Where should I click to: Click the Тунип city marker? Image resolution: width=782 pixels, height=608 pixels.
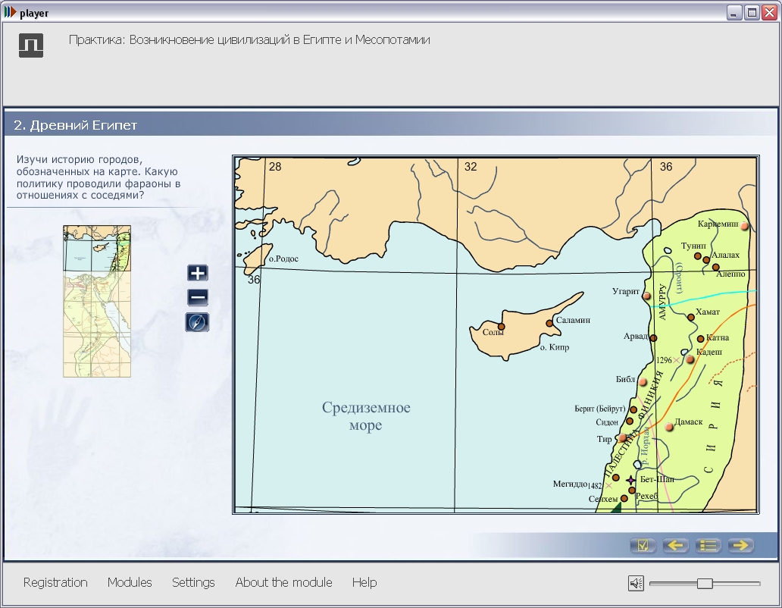tap(698, 256)
